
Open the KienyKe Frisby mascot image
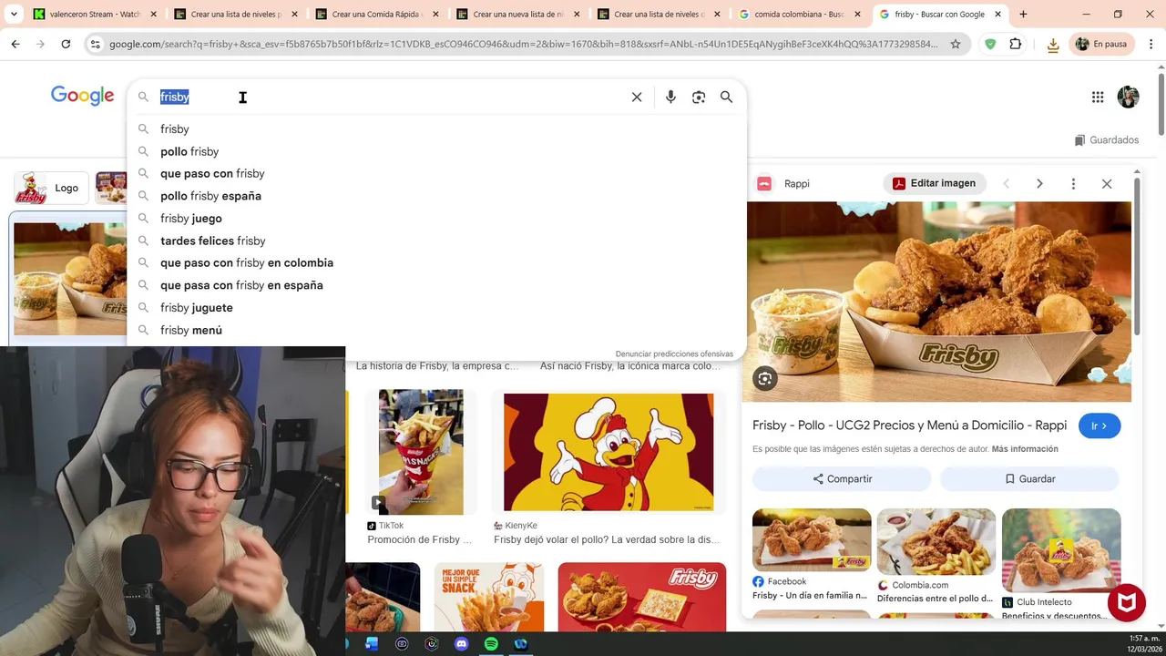coord(609,452)
